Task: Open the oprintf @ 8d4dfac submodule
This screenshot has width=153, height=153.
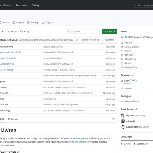Action: point(8,58)
